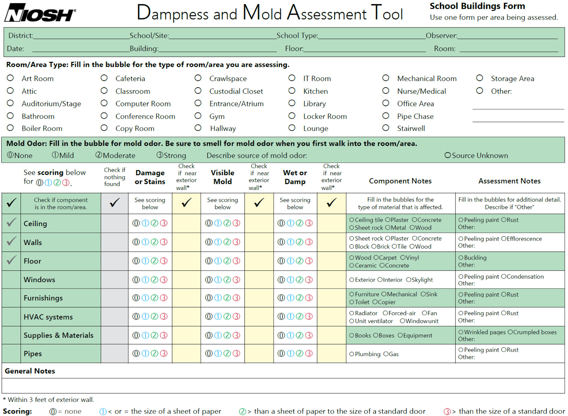This screenshot has width=568, height=416.
Task: Score Windows Wet or Damp as 3
Action: (x=309, y=279)
